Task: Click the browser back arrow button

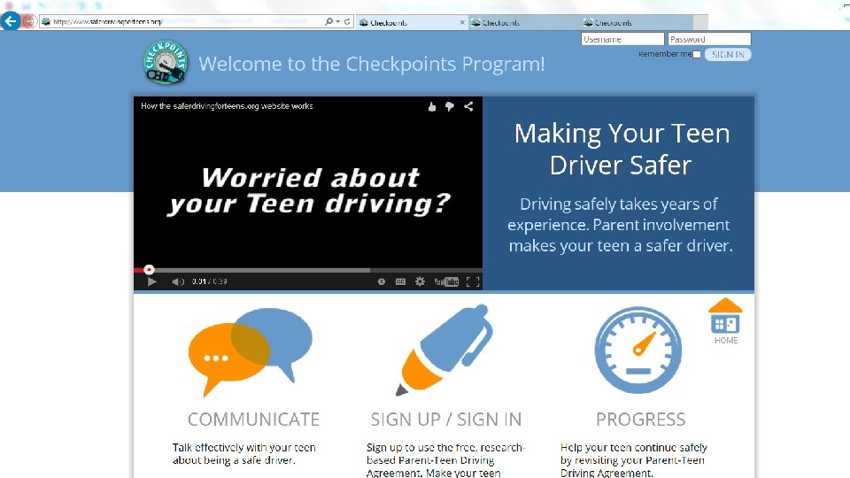Action: point(11,21)
